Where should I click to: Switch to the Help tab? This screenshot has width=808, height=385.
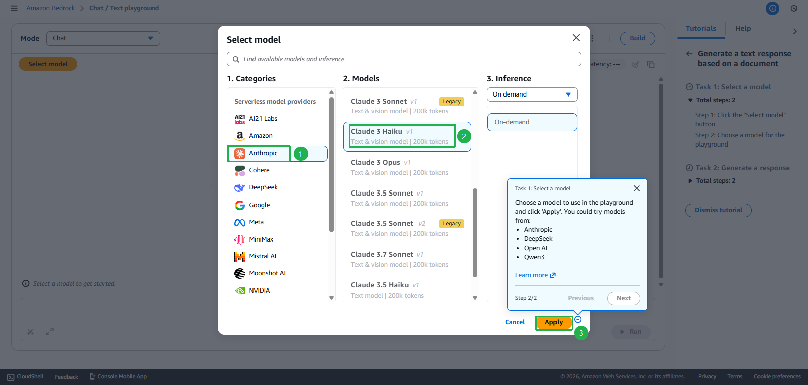point(743,29)
